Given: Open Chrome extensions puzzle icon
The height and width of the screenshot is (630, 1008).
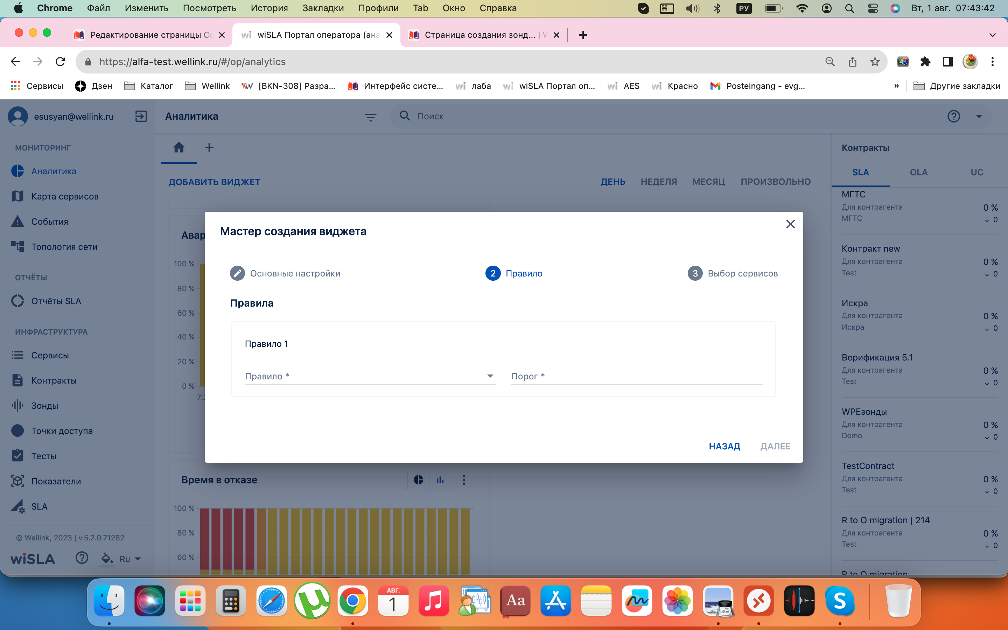Looking at the screenshot, I should [925, 62].
